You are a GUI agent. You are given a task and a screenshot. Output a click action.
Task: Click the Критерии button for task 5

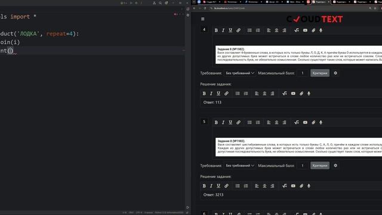(320, 165)
